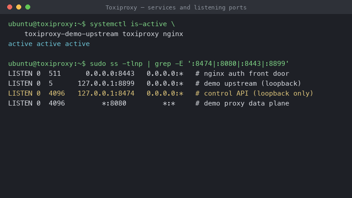Click comment '# nginx auth front door'
352x198 pixels.
coord(242,74)
